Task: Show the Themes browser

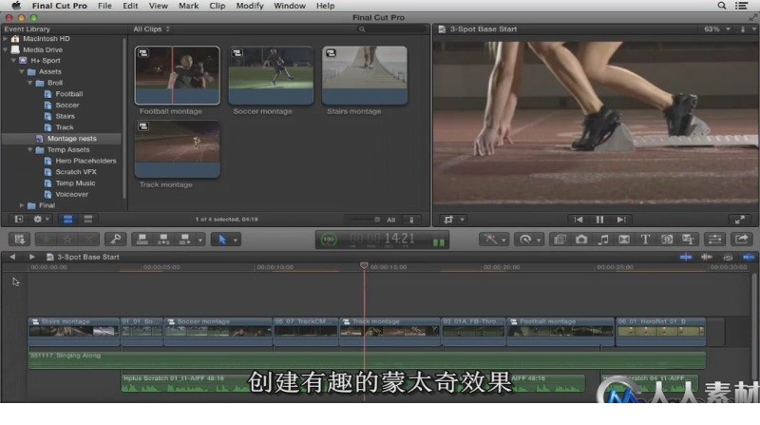Action: (x=688, y=240)
